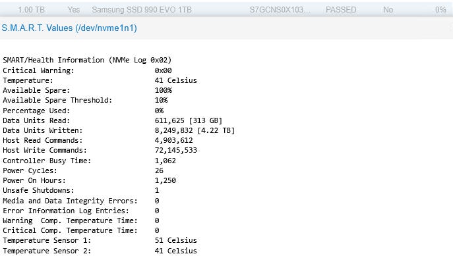Open the S.M.A.R.T. Values (/dev/nvme1n1) heading
Image resolution: width=453 pixels, height=256 pixels.
coord(69,28)
